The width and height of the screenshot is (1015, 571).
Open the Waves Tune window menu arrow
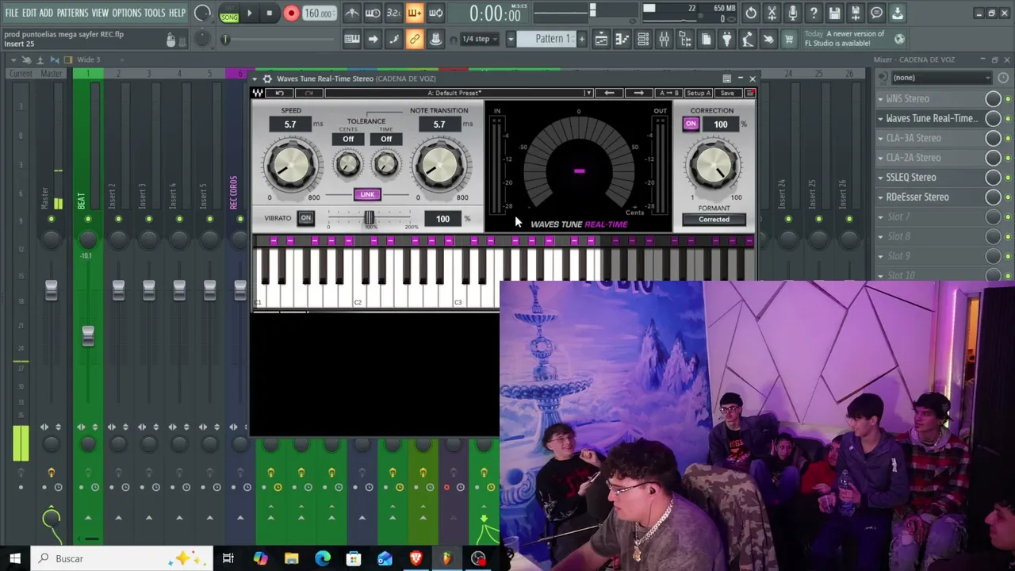tap(255, 79)
